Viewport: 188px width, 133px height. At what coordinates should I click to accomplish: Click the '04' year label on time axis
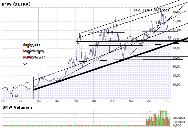click(131, 101)
